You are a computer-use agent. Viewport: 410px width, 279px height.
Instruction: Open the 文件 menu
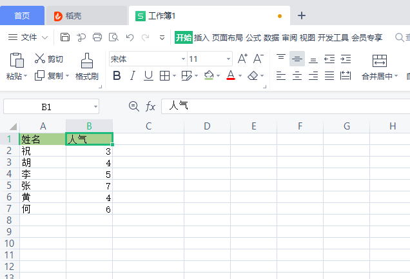28,37
